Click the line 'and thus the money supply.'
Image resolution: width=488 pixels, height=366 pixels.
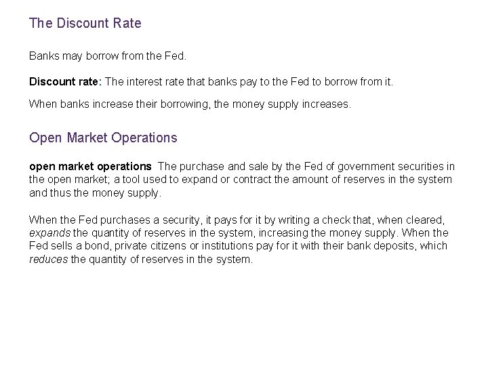point(96,192)
